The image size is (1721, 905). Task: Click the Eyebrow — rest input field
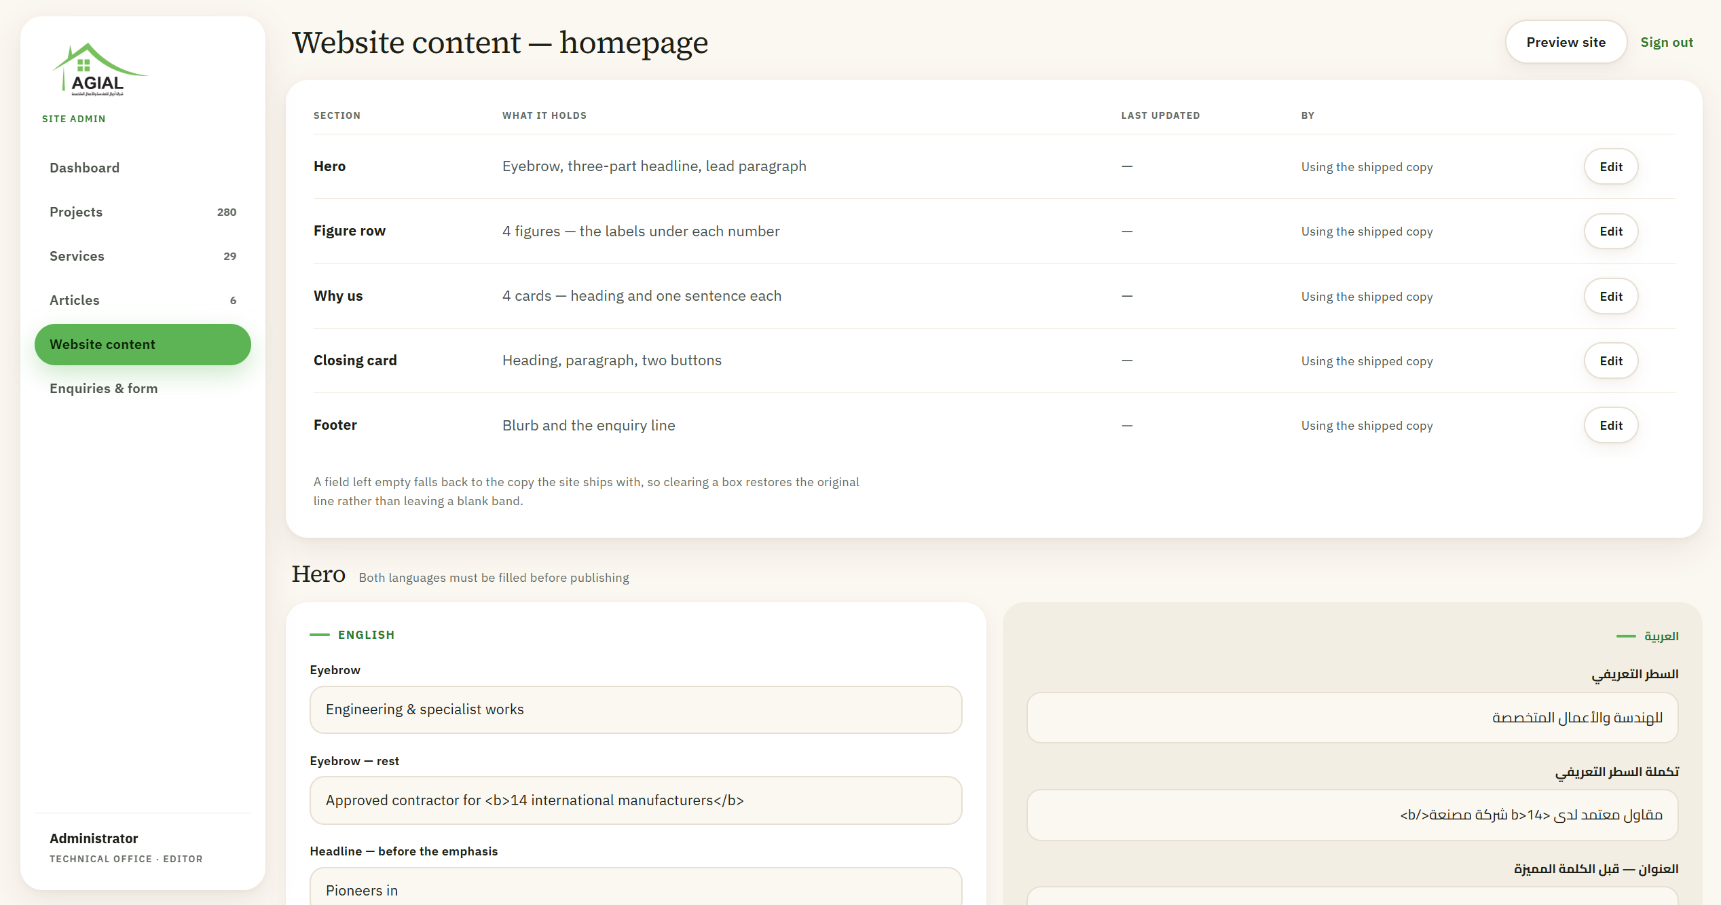[635, 800]
